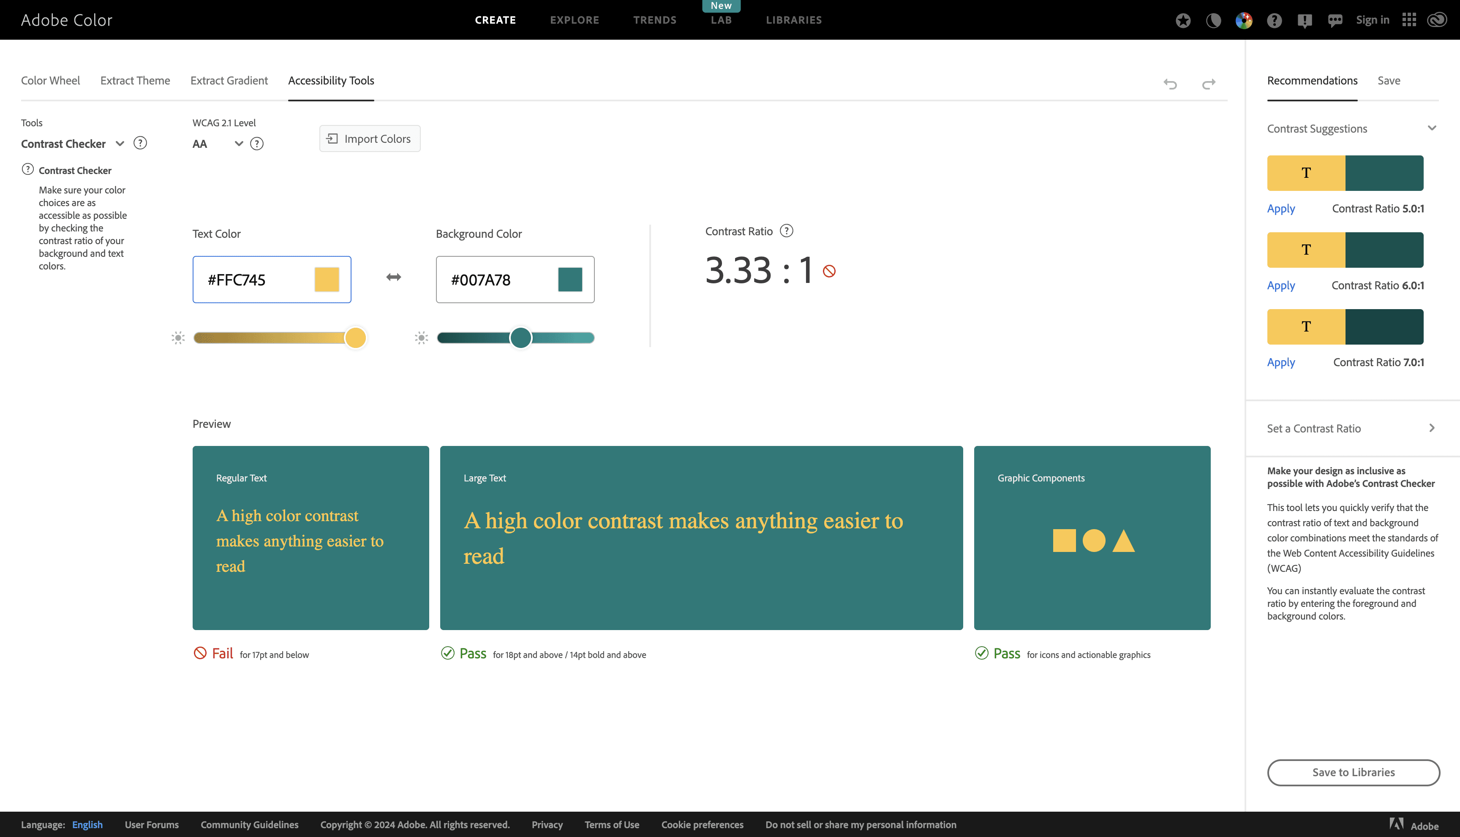1460x837 pixels.
Task: Open the Contrast Checker tools dropdown
Action: point(73,144)
